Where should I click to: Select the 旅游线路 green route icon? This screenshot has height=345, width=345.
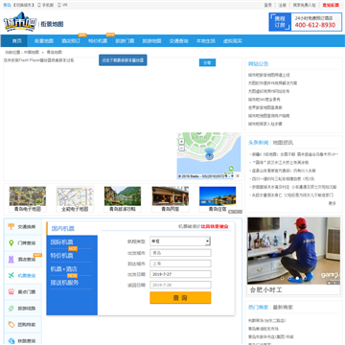(11, 309)
